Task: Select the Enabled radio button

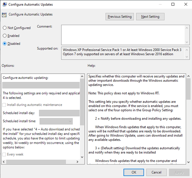Action: point(5,36)
